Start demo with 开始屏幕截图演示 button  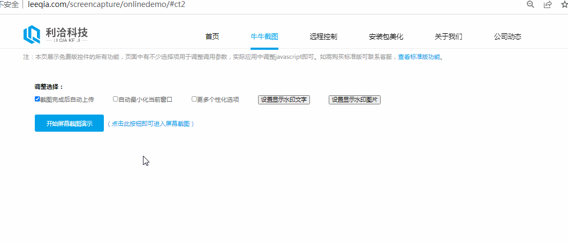tap(69, 123)
